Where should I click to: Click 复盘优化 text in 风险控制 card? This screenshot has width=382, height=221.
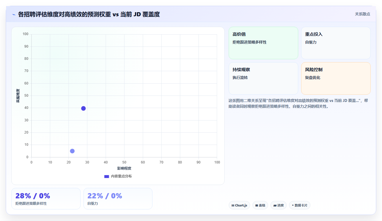tap(313, 78)
